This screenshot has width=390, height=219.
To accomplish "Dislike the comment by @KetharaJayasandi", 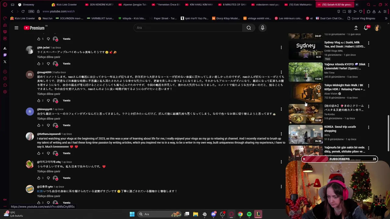I will pyautogui.click(x=48, y=153).
